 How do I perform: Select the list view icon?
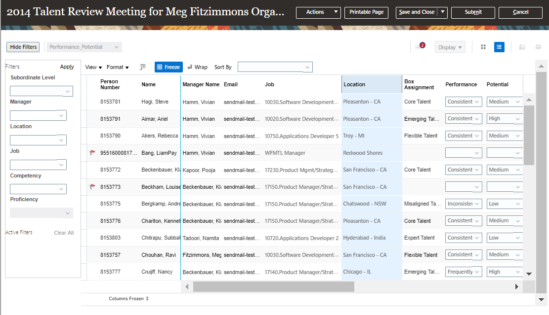point(499,47)
